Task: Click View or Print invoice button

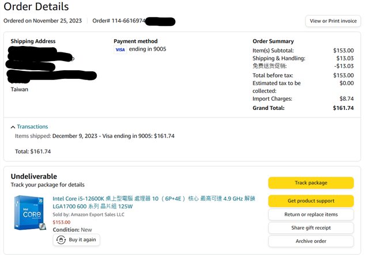Action: pyautogui.click(x=333, y=21)
